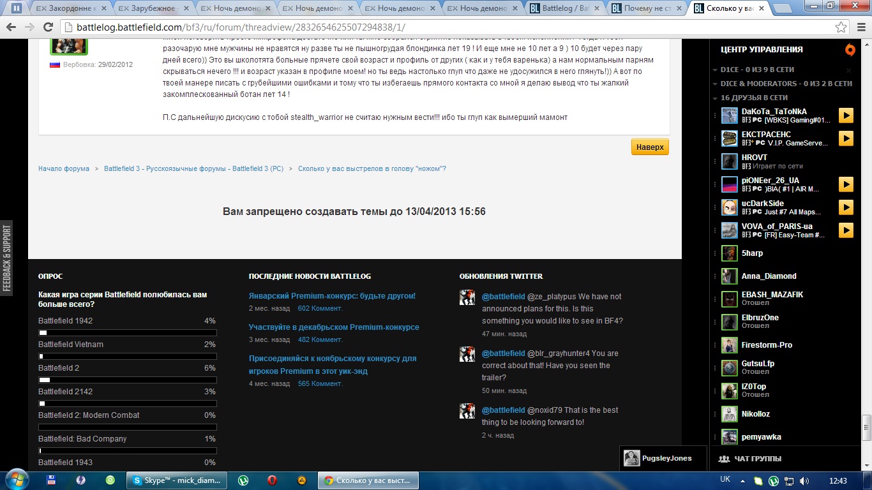Open the 482 Коммент. comments link
Screen dimensions: 872x490
coord(320,339)
